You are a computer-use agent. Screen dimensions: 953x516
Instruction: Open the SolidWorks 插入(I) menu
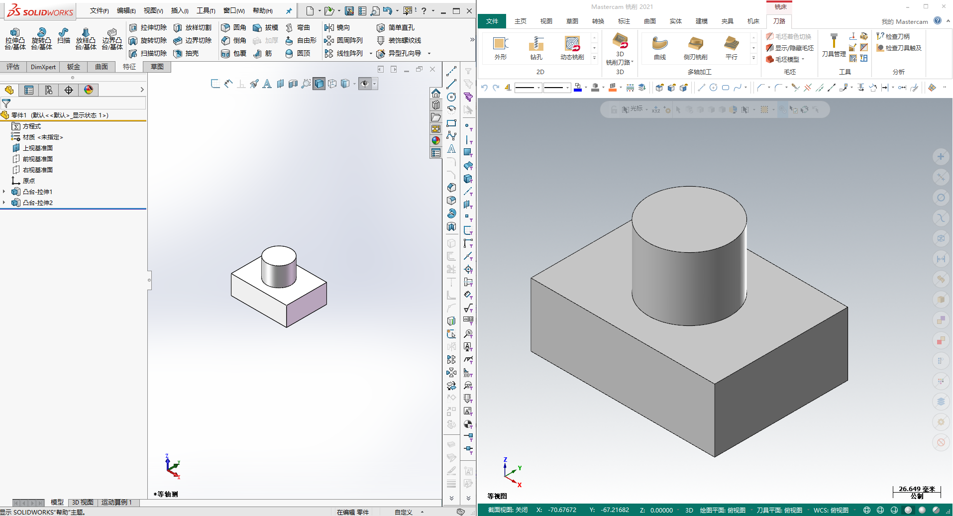[x=180, y=11]
